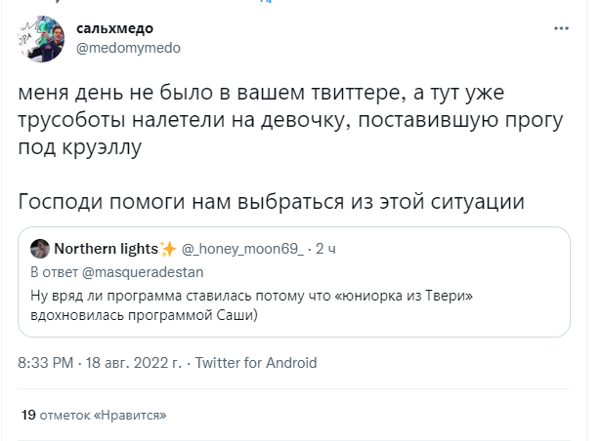This screenshot has width=602, height=441.
Task: Open the quoted tweet about «юниорка из Твери»
Action: click(x=293, y=291)
